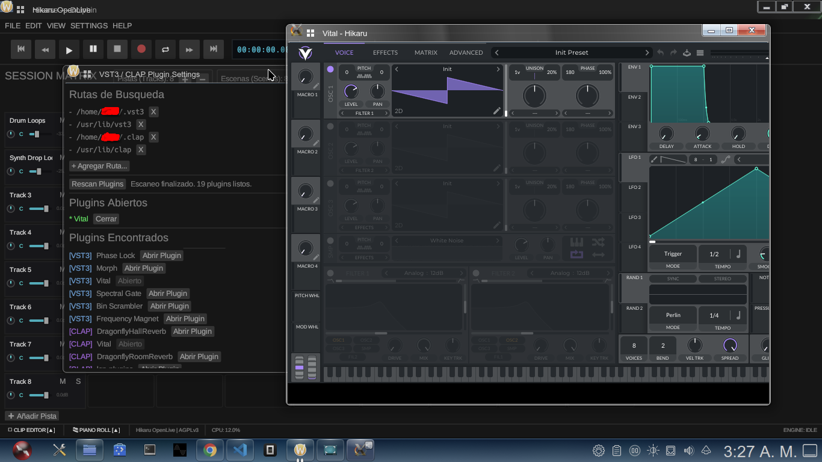The width and height of the screenshot is (822, 462).
Task: Click LFO 1 paint brush icon
Action: [x=654, y=159]
